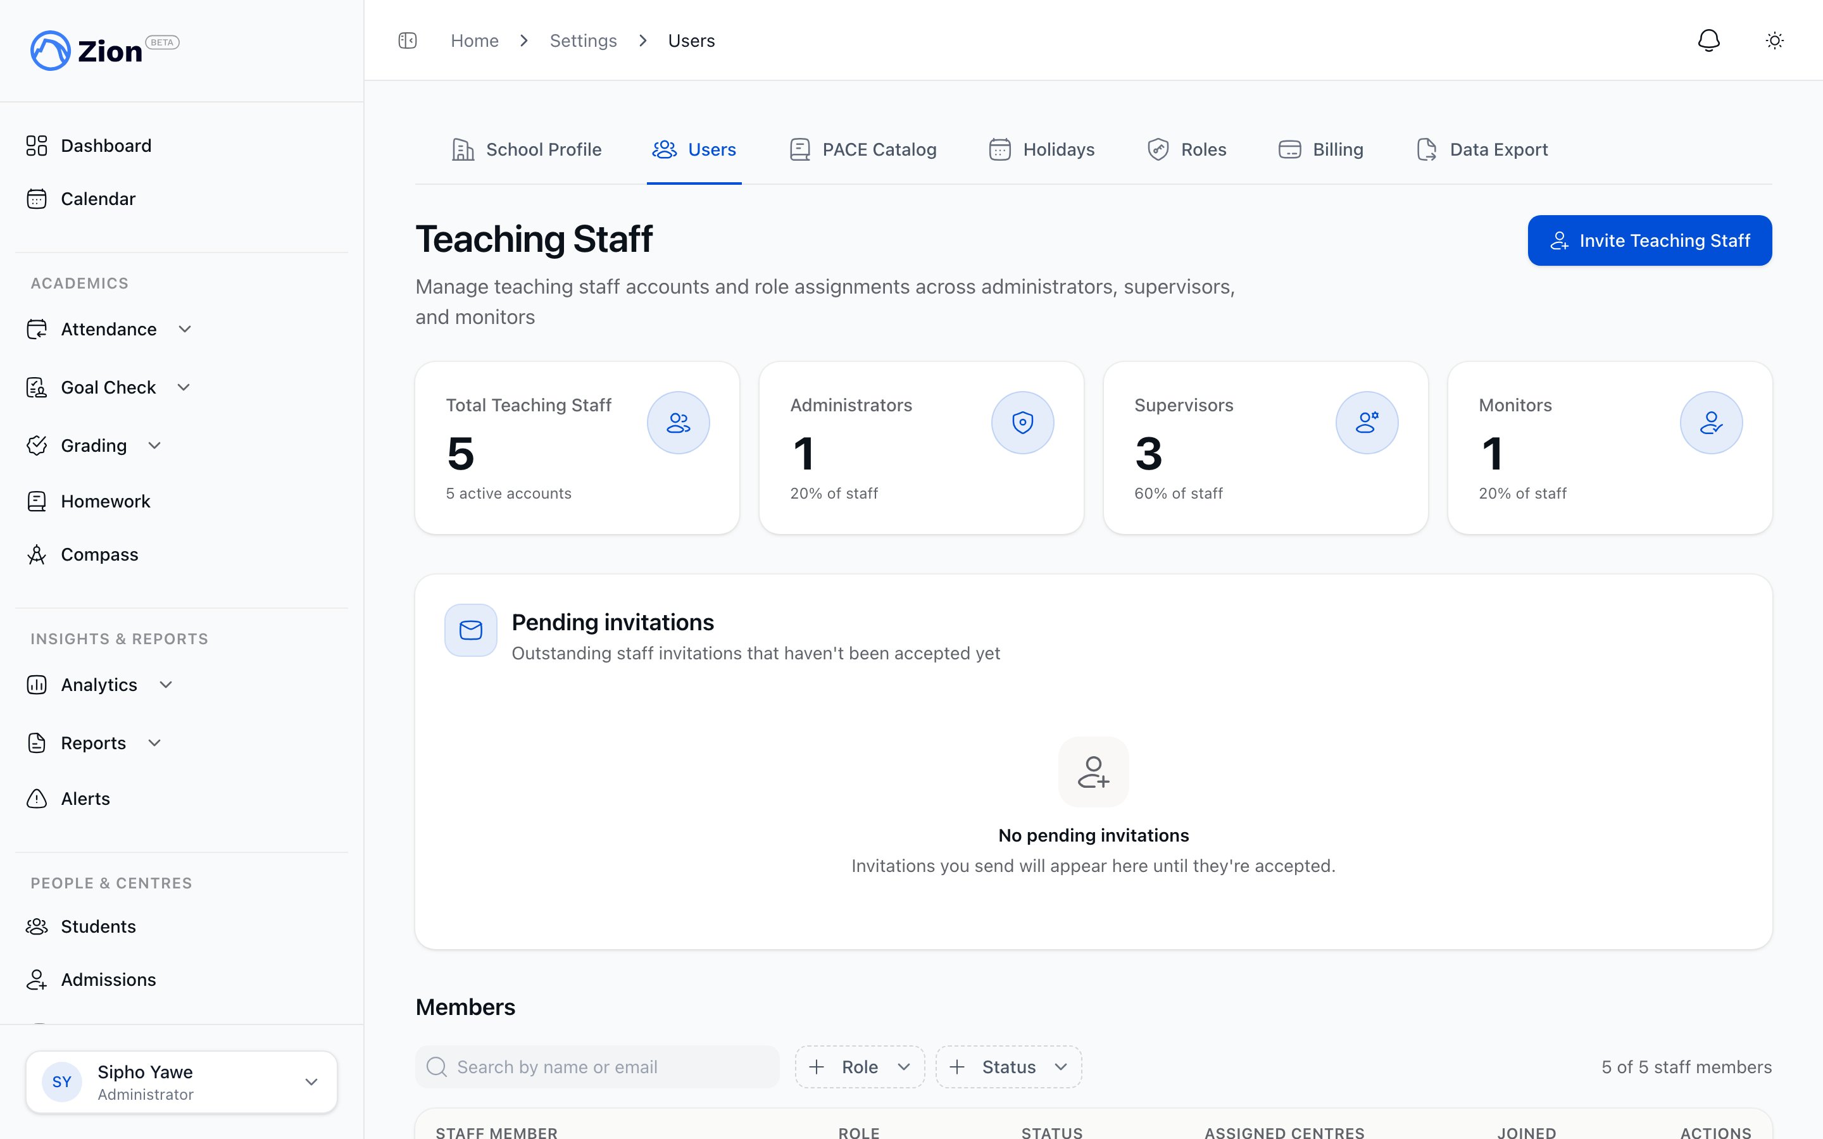This screenshot has height=1139, width=1823.
Task: Click the Students group icon
Action: coord(36,926)
